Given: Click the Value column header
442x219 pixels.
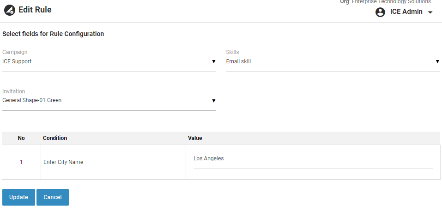Looking at the screenshot, I should (195, 138).
